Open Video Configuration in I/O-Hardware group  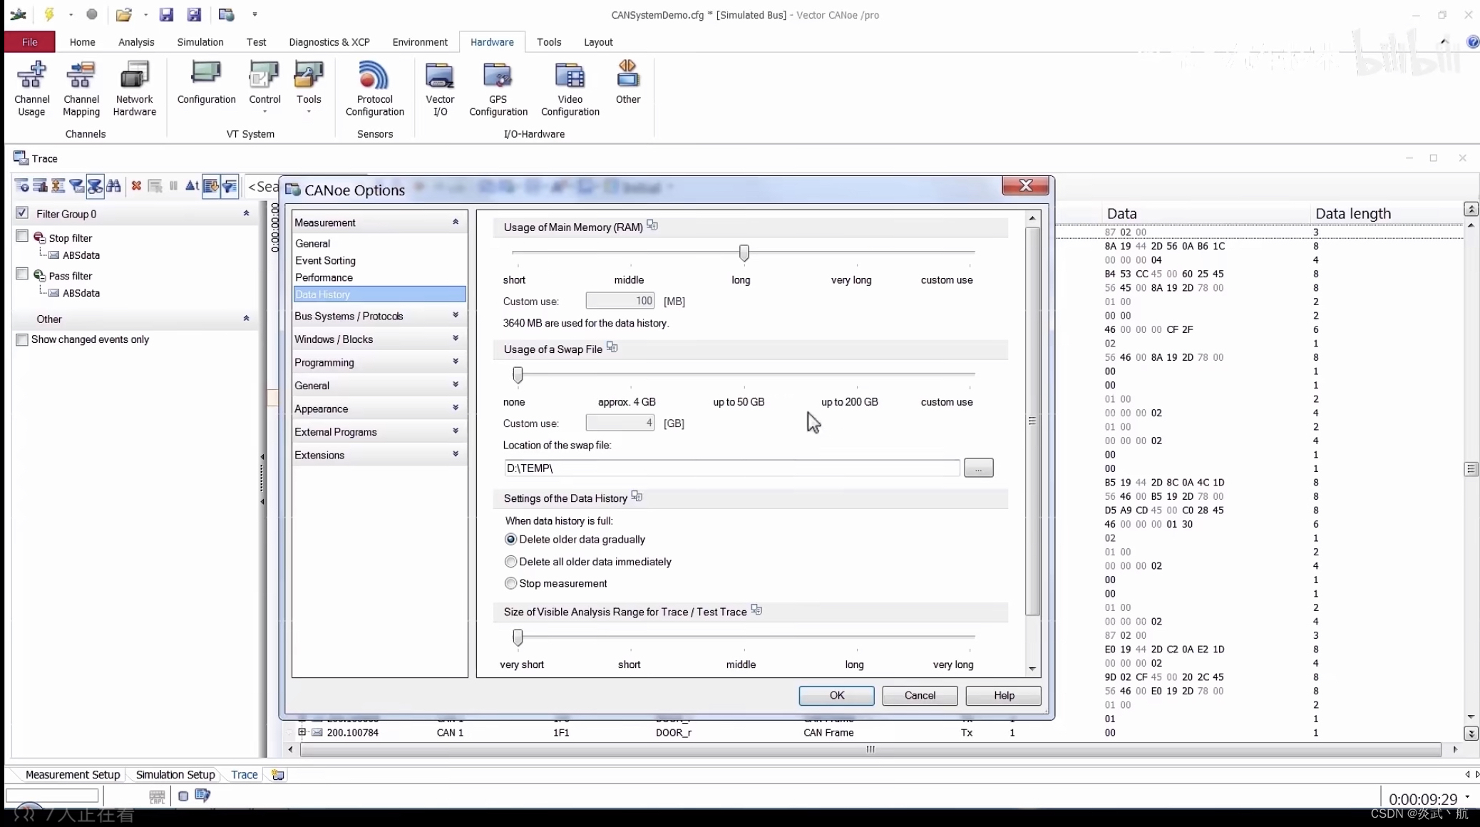click(x=568, y=86)
